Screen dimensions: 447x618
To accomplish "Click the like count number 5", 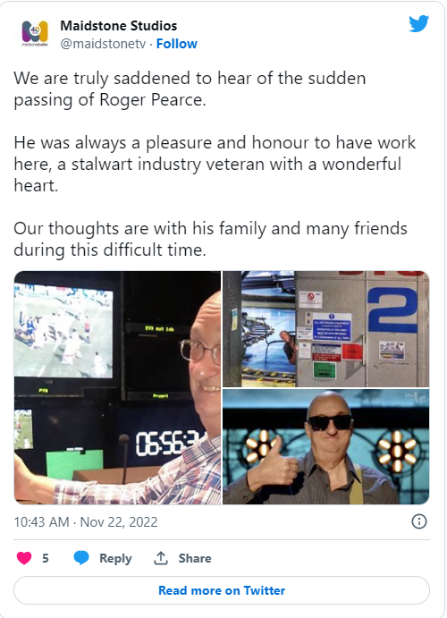I will pyautogui.click(x=46, y=558).
